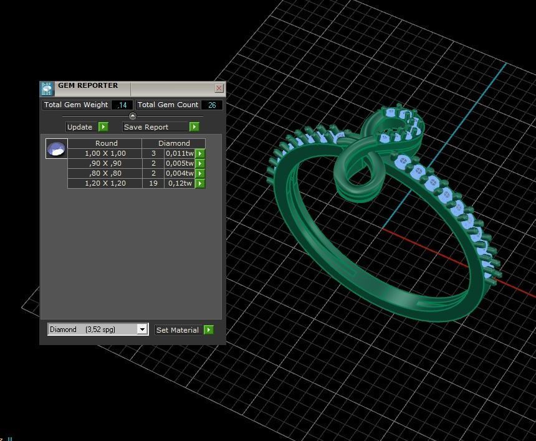Select the ,80 X ,80 size cell
The width and height of the screenshot is (536, 441).
tap(105, 174)
